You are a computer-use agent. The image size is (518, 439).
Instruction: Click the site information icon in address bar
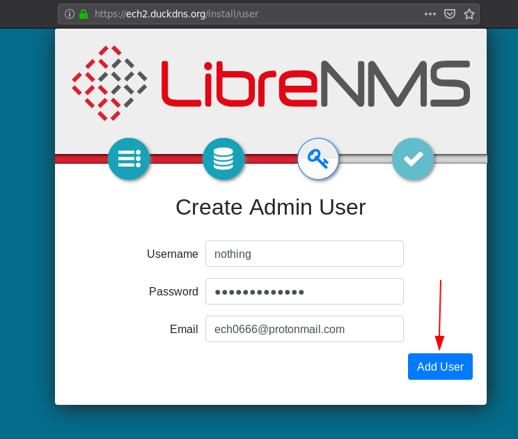70,14
